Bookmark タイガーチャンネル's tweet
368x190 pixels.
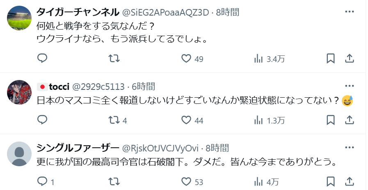pos(331,59)
